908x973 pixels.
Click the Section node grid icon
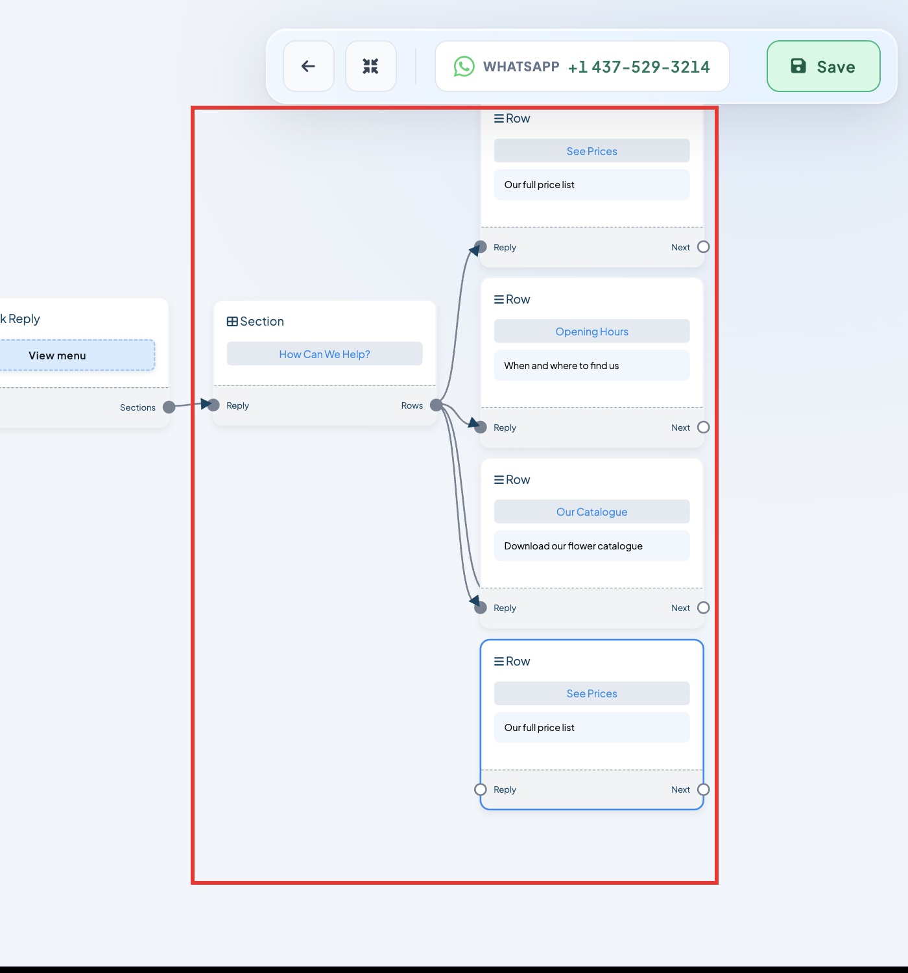(x=232, y=322)
